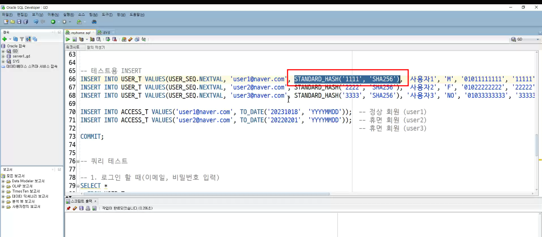This screenshot has height=237, width=542.
Task: Minimize the 접속 panel
Action: [x=59, y=32]
